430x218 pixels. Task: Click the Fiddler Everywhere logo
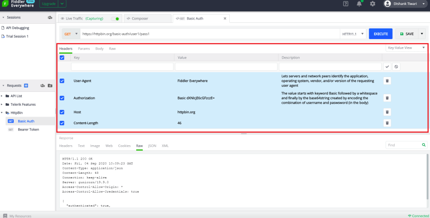pyautogui.click(x=5, y=4)
